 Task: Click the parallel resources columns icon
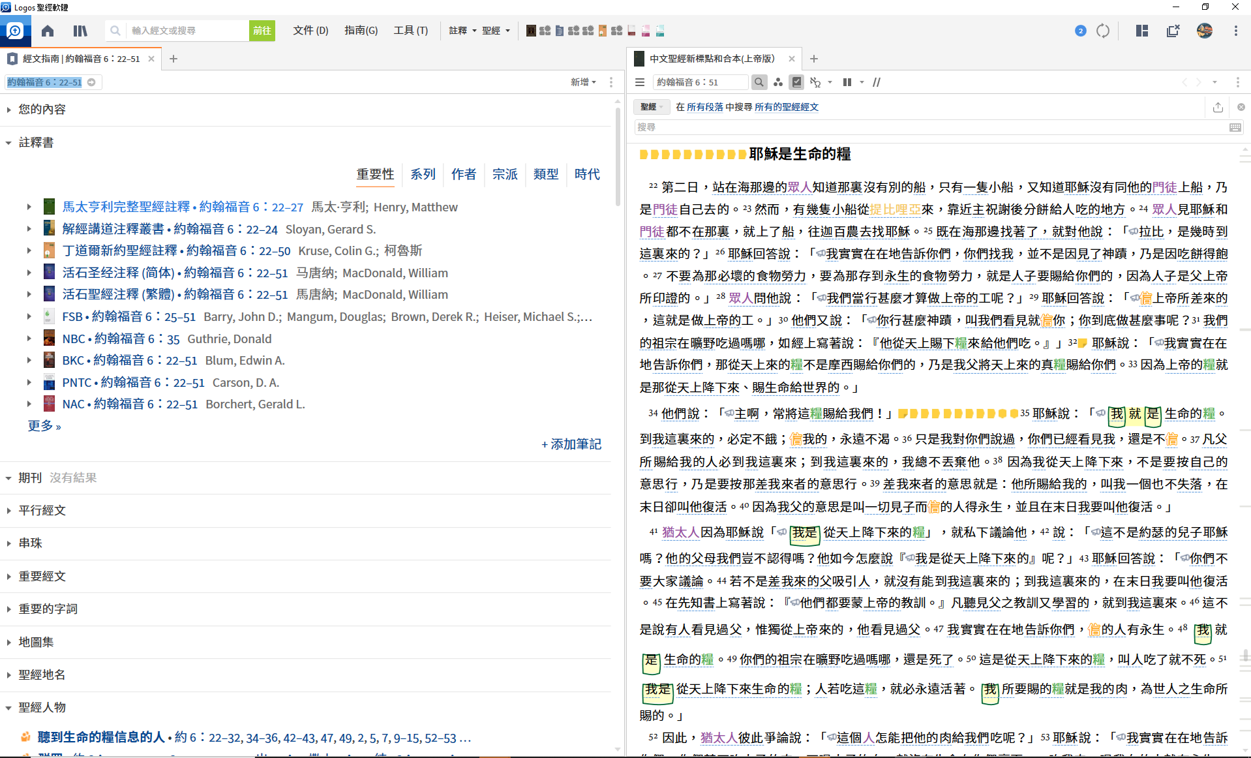[x=847, y=82]
